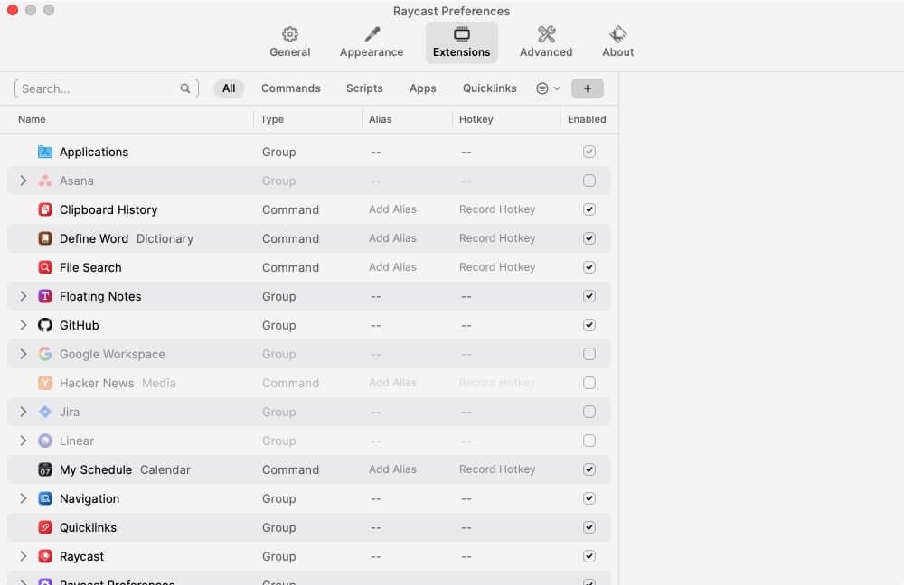This screenshot has width=904, height=585.
Task: Open the General preferences tab
Action: [289, 42]
